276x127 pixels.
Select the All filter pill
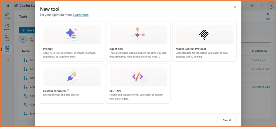point(23,39)
